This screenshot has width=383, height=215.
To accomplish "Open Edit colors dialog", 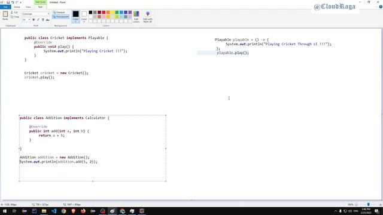I will (x=136, y=17).
